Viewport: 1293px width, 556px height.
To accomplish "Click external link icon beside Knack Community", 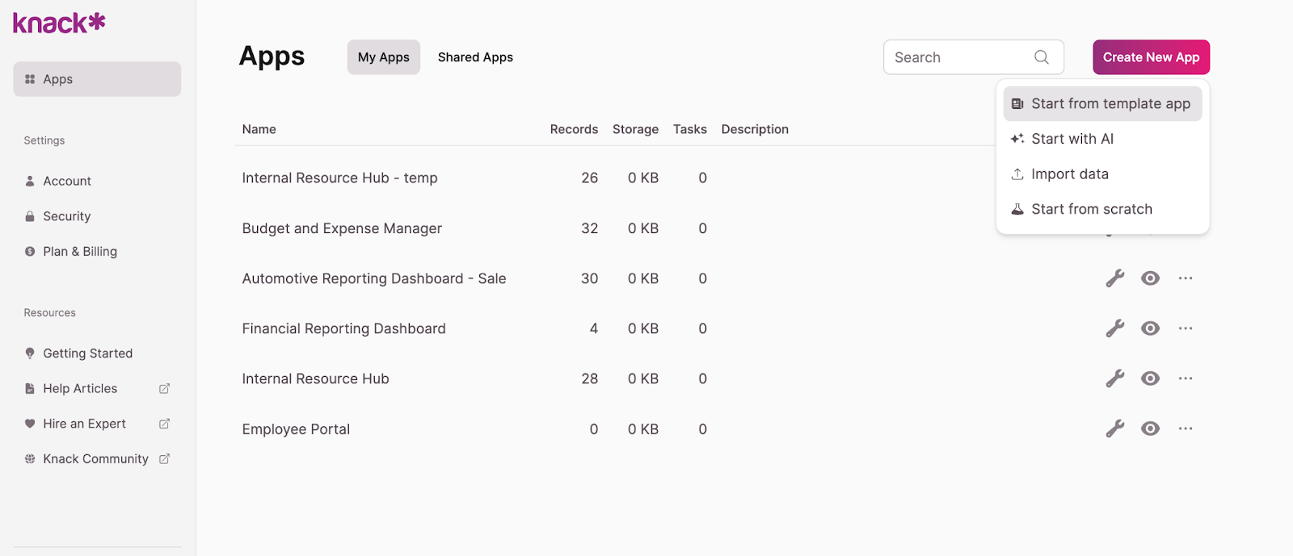I will [x=165, y=459].
